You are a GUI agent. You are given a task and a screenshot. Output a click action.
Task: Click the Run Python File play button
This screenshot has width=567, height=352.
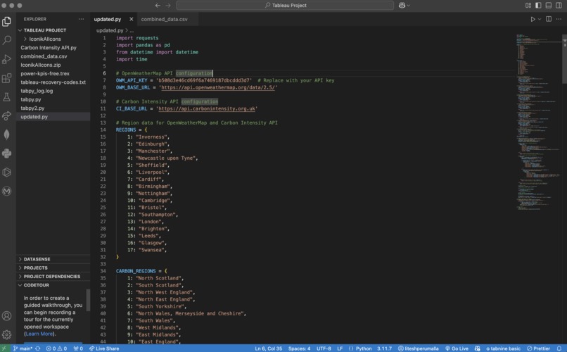533,19
